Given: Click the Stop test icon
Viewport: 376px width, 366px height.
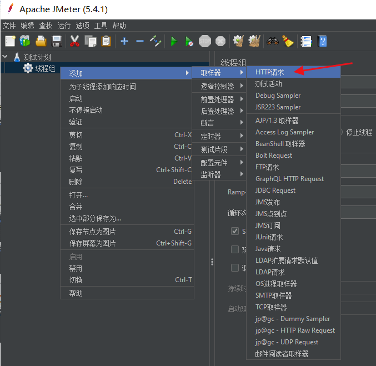Looking at the screenshot, I should coord(205,41).
